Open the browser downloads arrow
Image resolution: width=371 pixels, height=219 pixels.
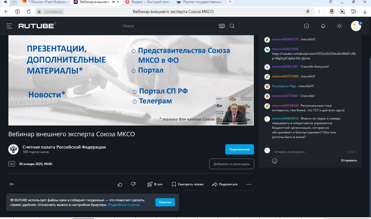coord(365,12)
